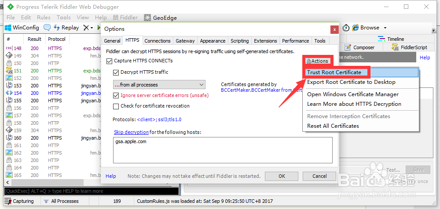Open the Tools menu
The image size is (440, 209).
pyautogui.click(x=64, y=18)
